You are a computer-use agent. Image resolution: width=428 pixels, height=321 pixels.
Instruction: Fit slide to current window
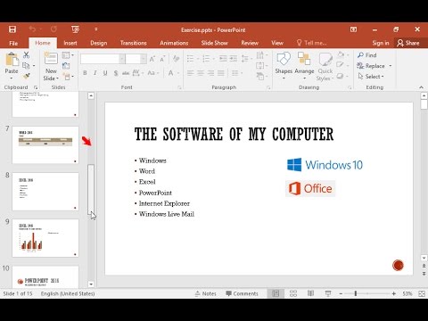(422, 293)
